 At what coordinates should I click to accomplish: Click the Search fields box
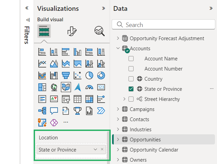(x=164, y=25)
